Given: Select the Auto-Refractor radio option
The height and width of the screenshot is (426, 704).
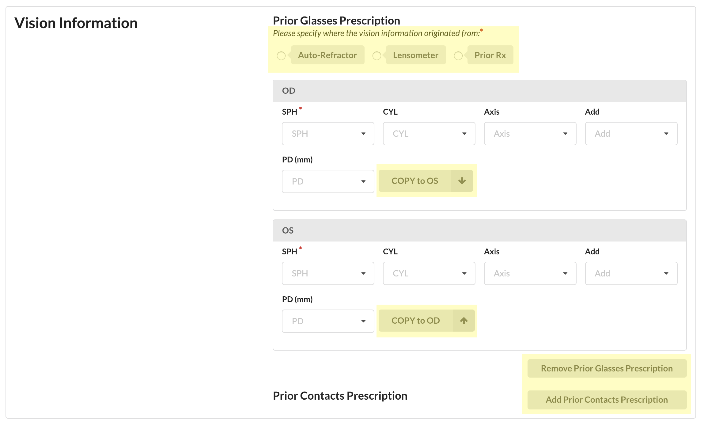Looking at the screenshot, I should [281, 56].
